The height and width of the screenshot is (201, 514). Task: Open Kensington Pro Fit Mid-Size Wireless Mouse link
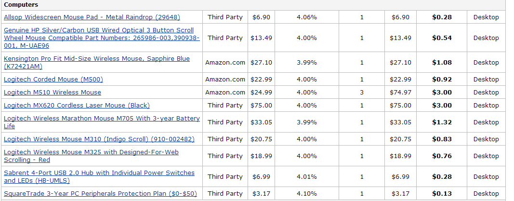(97, 62)
